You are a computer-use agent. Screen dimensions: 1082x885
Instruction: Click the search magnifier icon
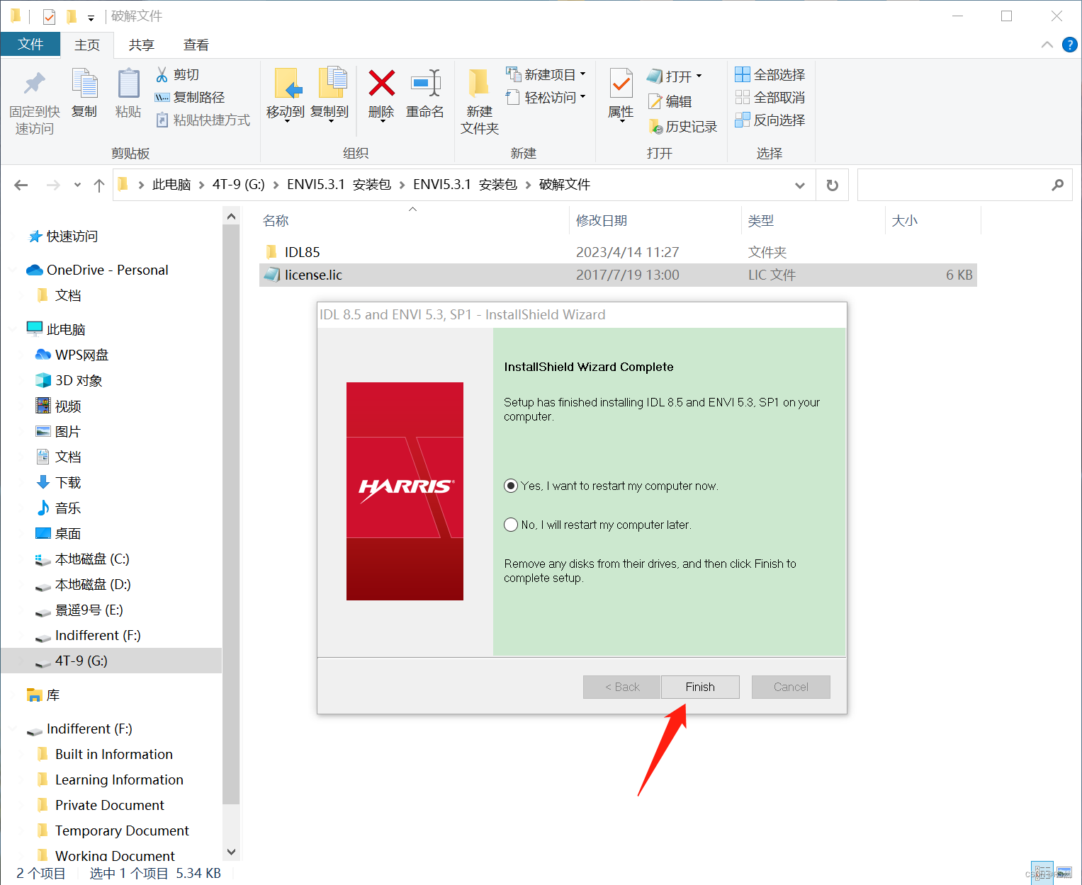(x=1057, y=185)
